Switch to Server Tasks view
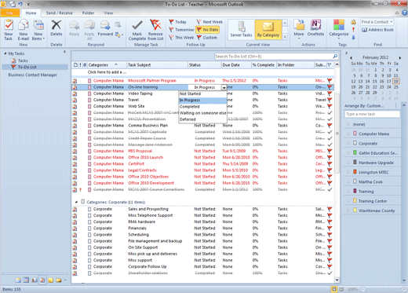 tap(241, 29)
